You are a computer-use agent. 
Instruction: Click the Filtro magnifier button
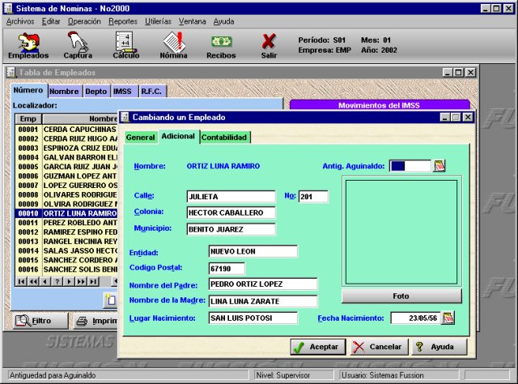coord(40,321)
